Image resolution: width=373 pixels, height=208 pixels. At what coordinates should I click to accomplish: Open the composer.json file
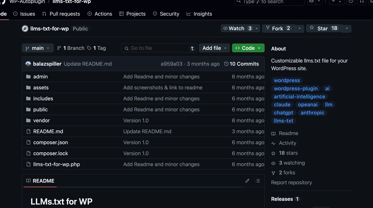pos(51,142)
